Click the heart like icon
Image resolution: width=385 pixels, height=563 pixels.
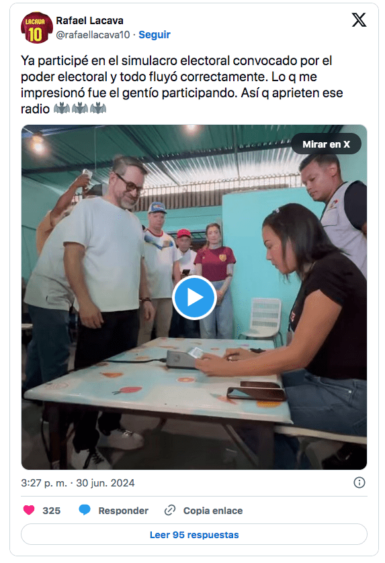[29, 510]
